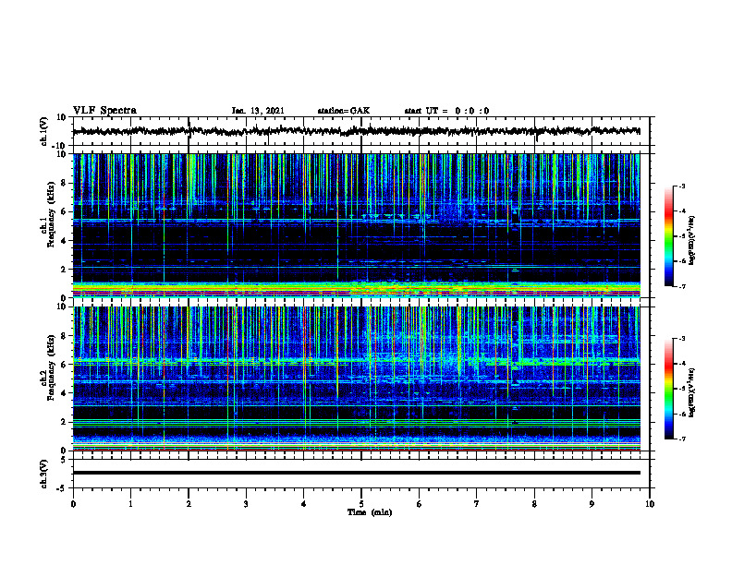Image resolution: width=732 pixels, height=565 pixels.
Task: Click the "station=GAK" header label
Action: (344, 111)
